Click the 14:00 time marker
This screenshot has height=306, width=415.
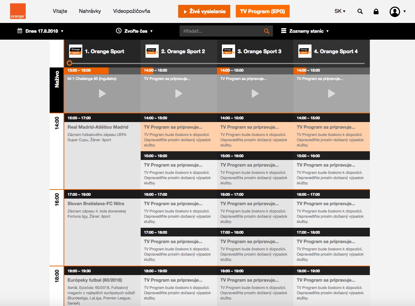(x=57, y=123)
